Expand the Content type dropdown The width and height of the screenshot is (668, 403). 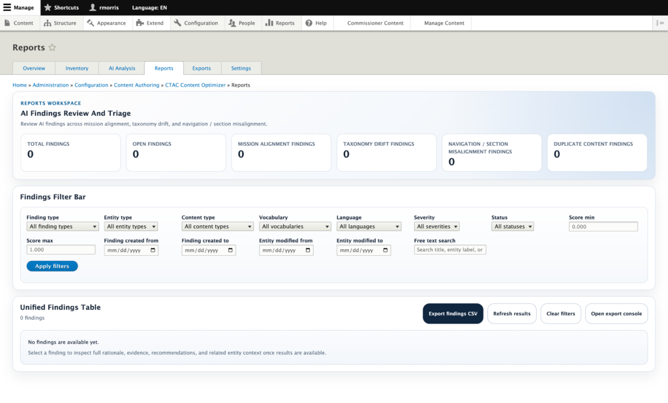[217, 227]
